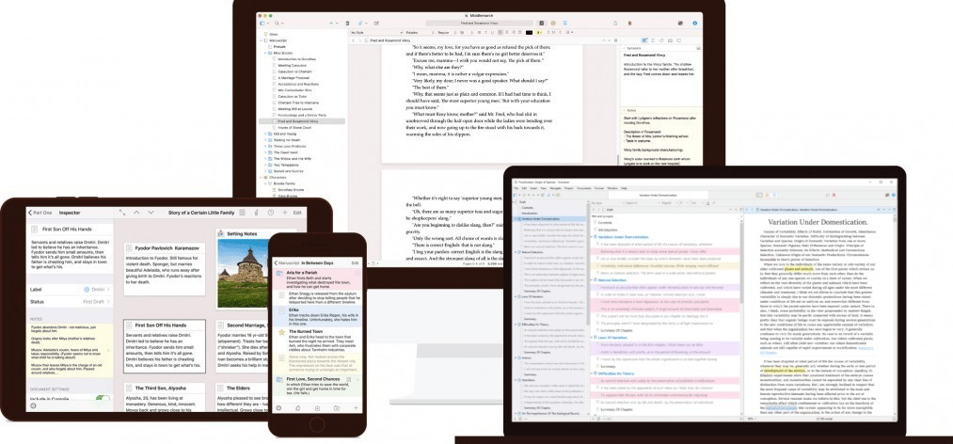Select Natural Selection in the Windows outliner

coord(611,280)
